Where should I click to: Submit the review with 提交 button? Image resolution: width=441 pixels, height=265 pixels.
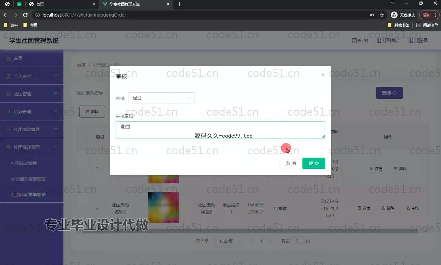[x=314, y=163]
